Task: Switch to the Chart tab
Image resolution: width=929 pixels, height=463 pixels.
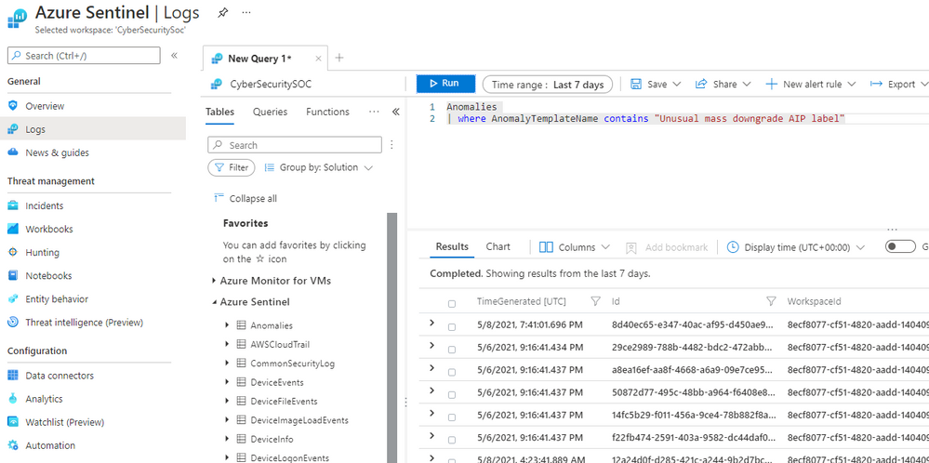Action: pos(498,247)
